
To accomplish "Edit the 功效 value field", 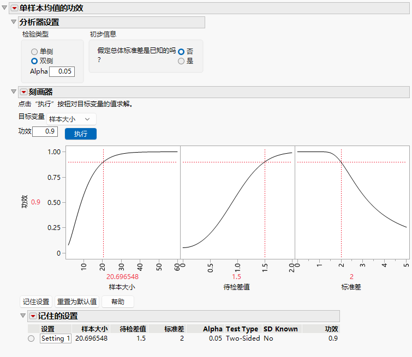I will point(45,131).
